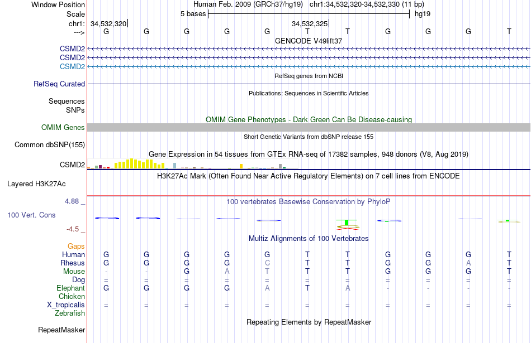Click 100 vertebrates Basewise Conservation by PhyloP
531x343 pixels.
[309, 202]
